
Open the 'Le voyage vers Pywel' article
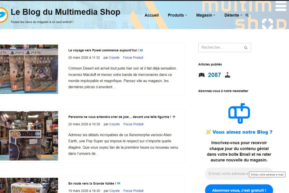(103, 50)
